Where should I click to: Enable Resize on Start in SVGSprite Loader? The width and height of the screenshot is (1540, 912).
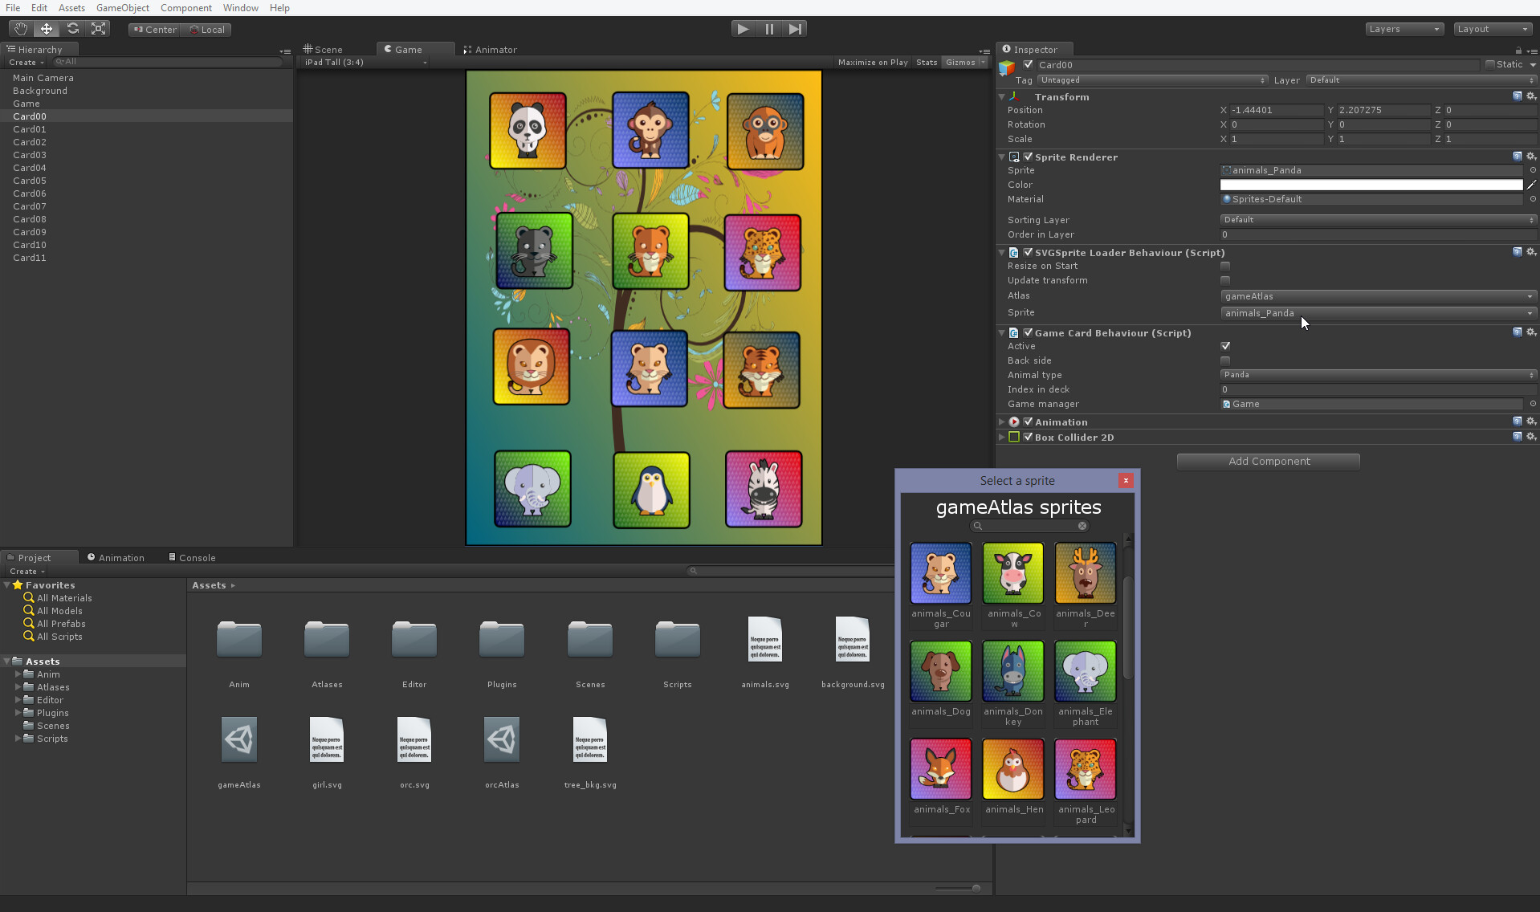1225,266
